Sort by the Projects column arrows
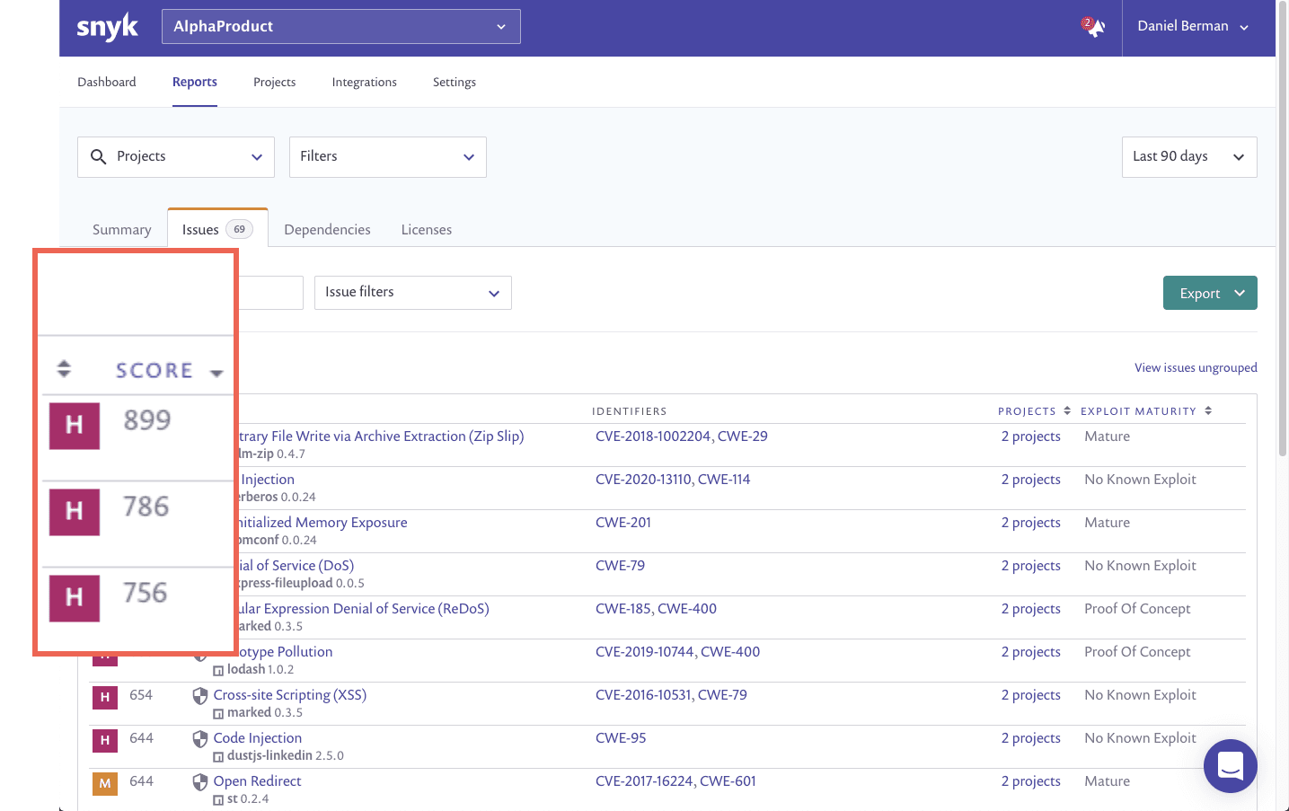 pyautogui.click(x=1067, y=410)
